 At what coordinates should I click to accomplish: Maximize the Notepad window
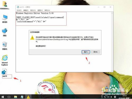tap(104, 7)
